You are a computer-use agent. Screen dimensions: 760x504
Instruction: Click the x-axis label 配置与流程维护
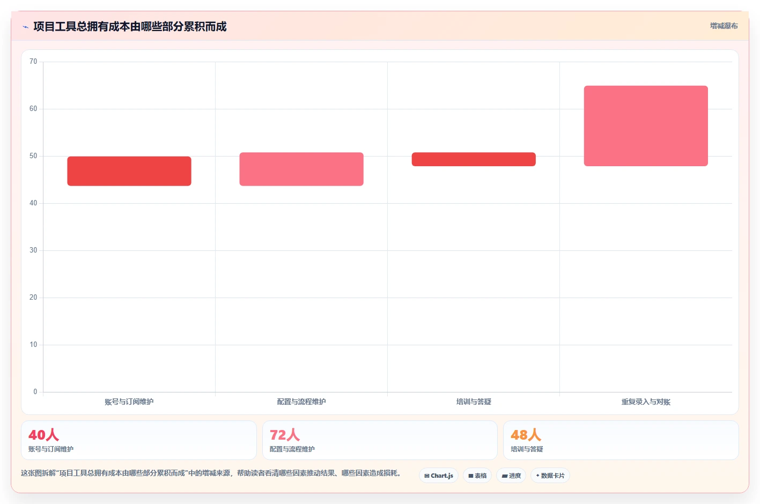pos(301,402)
